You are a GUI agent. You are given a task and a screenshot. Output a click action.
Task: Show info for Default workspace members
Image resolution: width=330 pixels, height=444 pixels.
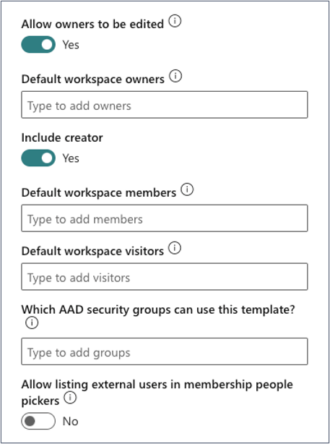click(x=187, y=190)
